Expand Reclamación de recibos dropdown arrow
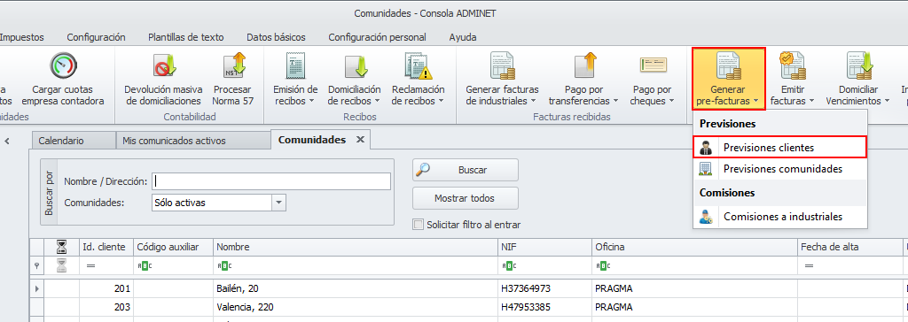Viewport: 908px width, 322px height. point(441,101)
